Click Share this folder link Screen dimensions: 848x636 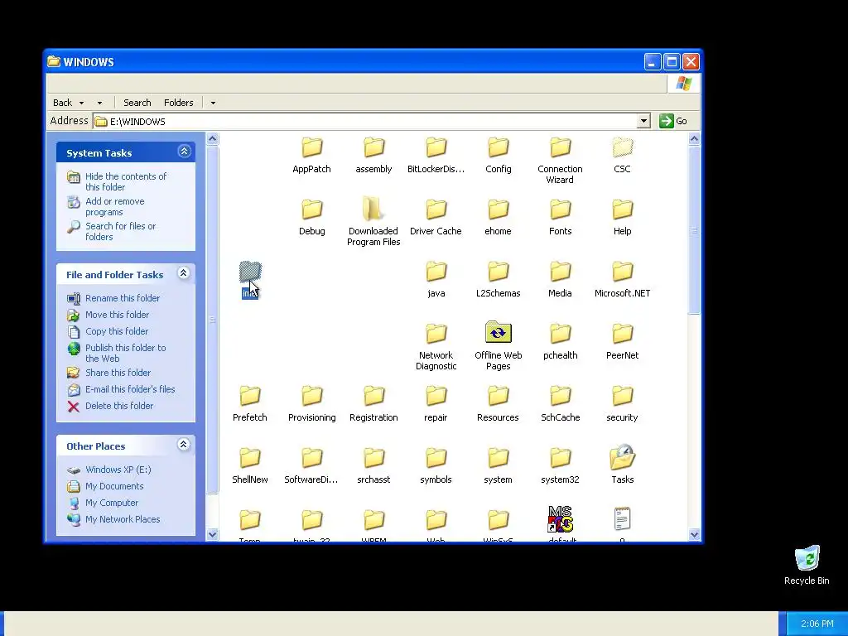point(118,373)
